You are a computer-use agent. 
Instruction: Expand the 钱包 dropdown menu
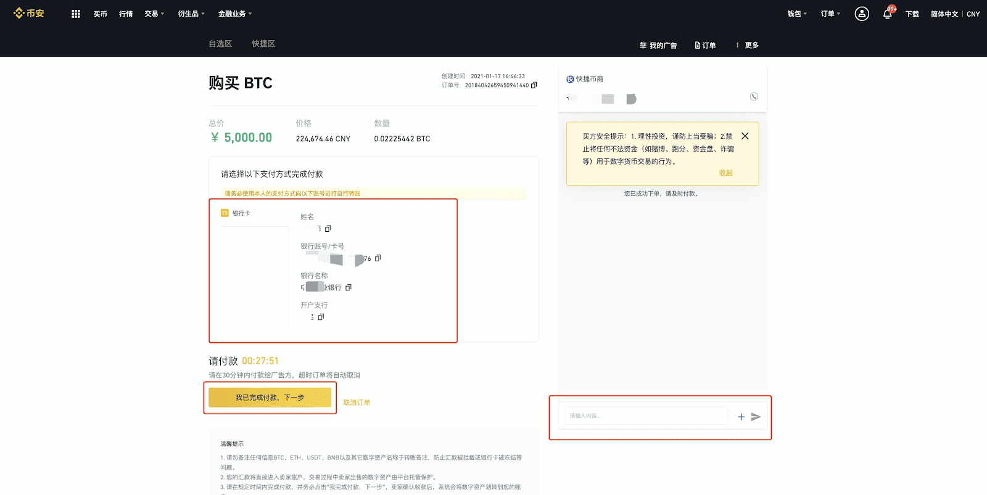click(797, 14)
